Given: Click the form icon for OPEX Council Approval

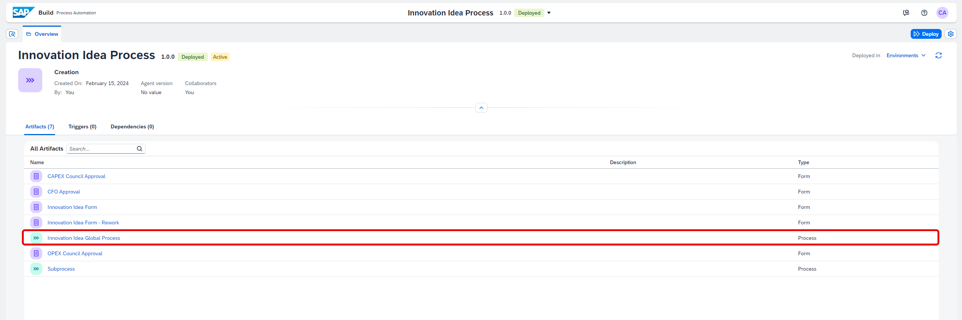Looking at the screenshot, I should [x=36, y=253].
